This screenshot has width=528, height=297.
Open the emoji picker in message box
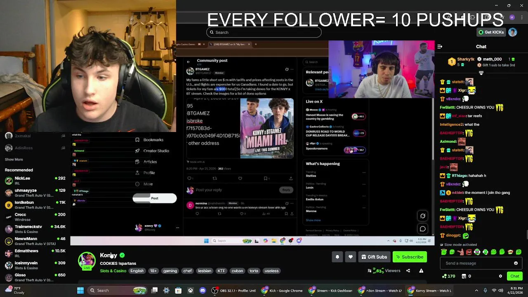(x=516, y=263)
